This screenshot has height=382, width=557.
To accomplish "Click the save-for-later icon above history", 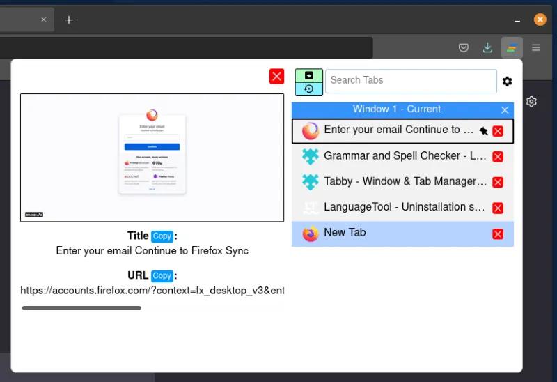I will pos(308,75).
